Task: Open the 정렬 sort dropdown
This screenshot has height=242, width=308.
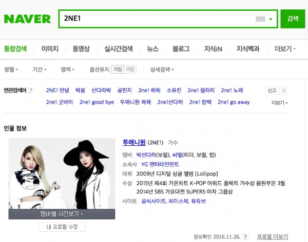Action: click(11, 69)
